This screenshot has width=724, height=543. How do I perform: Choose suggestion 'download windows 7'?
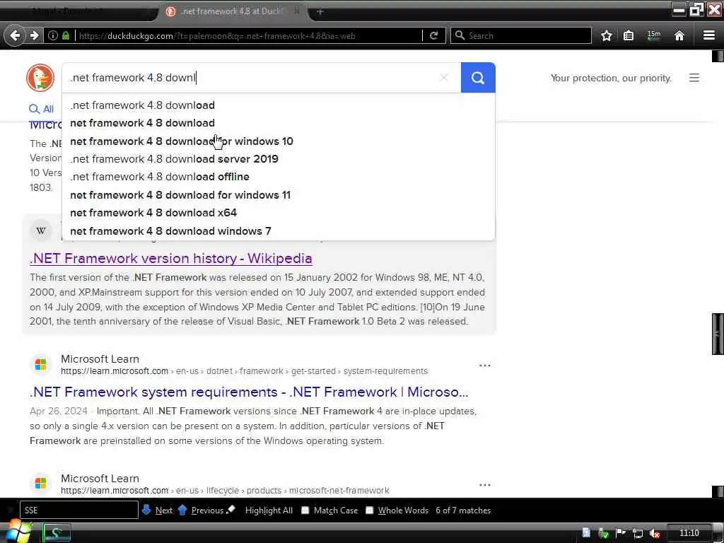pos(279,231)
